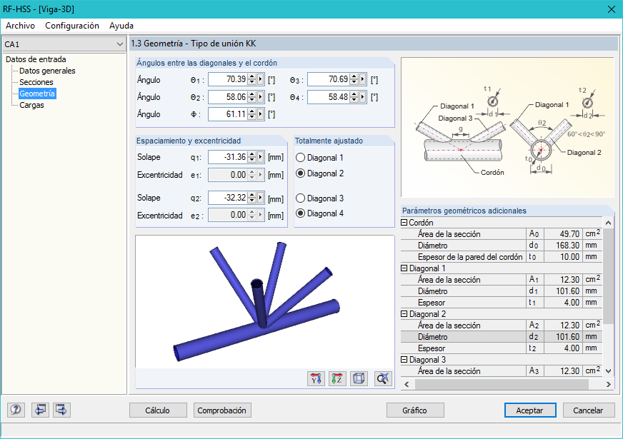This screenshot has height=439, width=623.
Task: Click the Solape q2 input field
Action: tap(228, 198)
